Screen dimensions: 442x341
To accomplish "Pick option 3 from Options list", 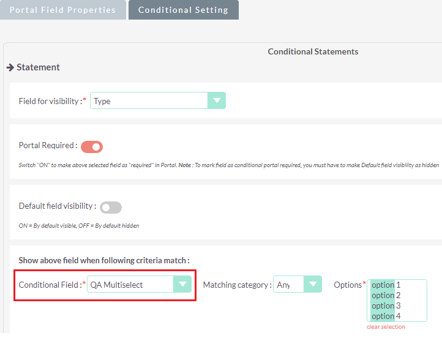I will click(x=386, y=306).
